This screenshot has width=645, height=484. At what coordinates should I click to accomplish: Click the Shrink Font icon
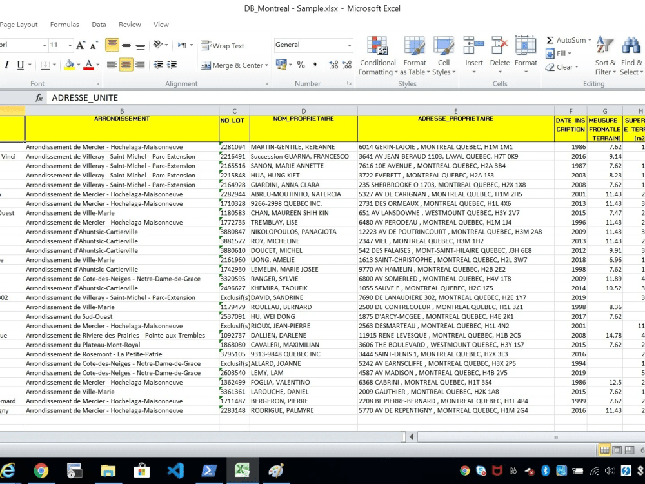coord(94,45)
